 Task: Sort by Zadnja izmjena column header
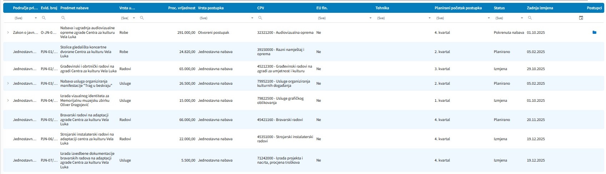coord(540,8)
